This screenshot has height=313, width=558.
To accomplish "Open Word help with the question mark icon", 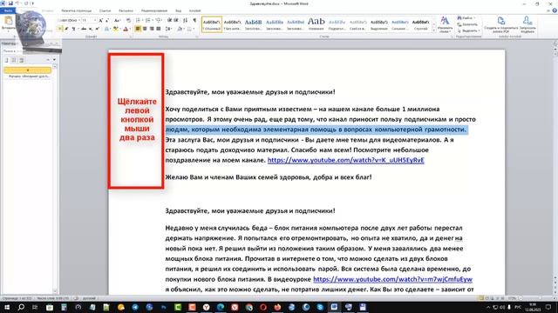I will (x=555, y=10).
